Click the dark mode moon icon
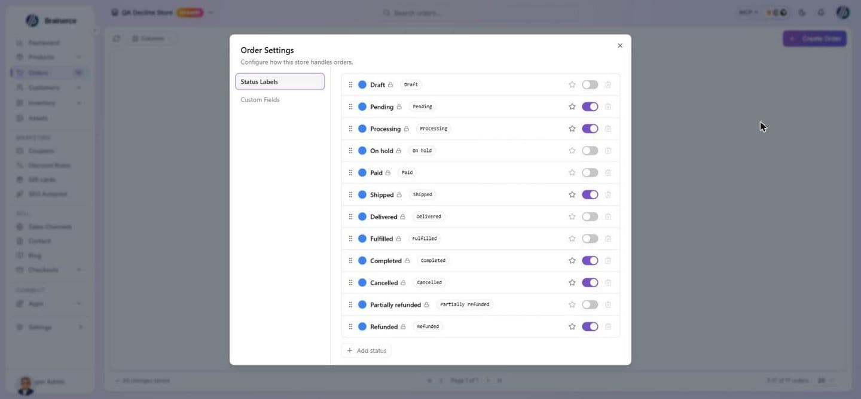The height and width of the screenshot is (399, 861). coord(802,13)
